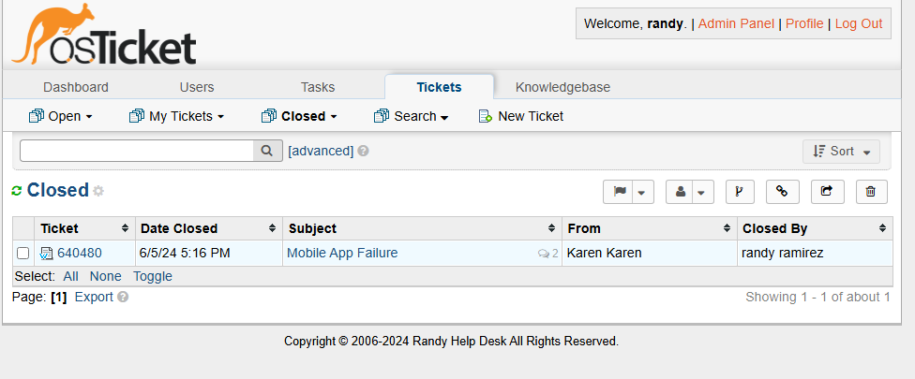The image size is (915, 379).
Task: Click the link tickets chain icon
Action: tap(782, 192)
